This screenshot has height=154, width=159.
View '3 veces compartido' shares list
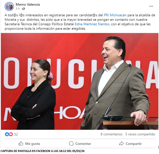(x=140, y=134)
